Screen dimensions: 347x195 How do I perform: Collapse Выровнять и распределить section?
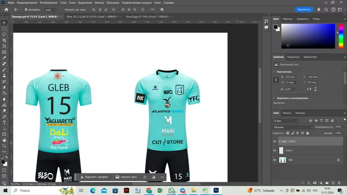coord(274,98)
